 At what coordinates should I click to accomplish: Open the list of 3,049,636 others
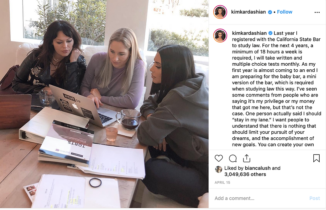click(245, 175)
